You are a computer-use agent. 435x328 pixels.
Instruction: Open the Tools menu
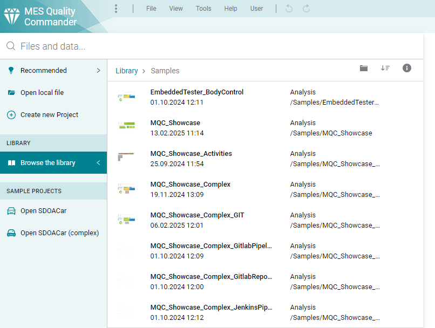point(203,9)
